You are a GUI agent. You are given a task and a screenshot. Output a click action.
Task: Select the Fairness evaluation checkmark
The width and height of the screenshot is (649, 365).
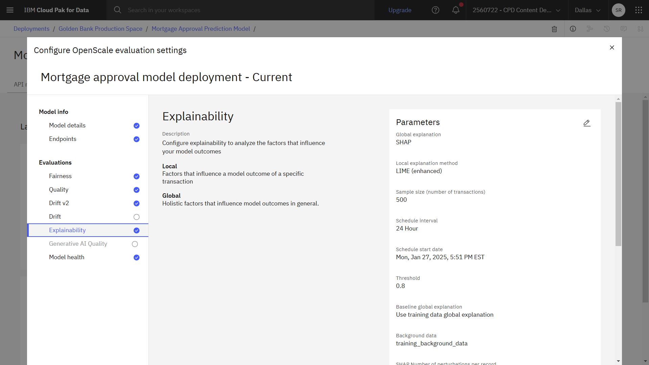(x=137, y=176)
